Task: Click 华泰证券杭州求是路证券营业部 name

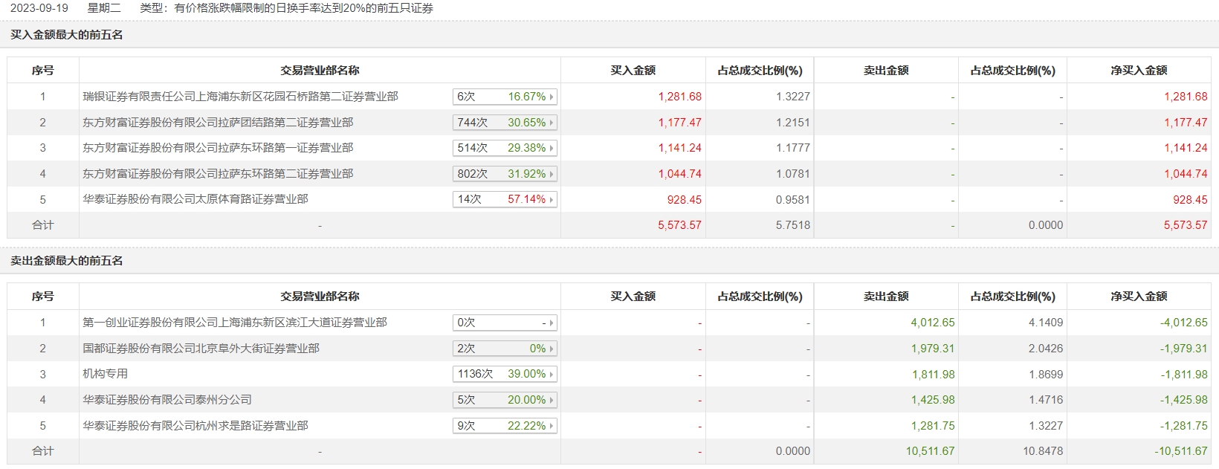Action: (195, 426)
